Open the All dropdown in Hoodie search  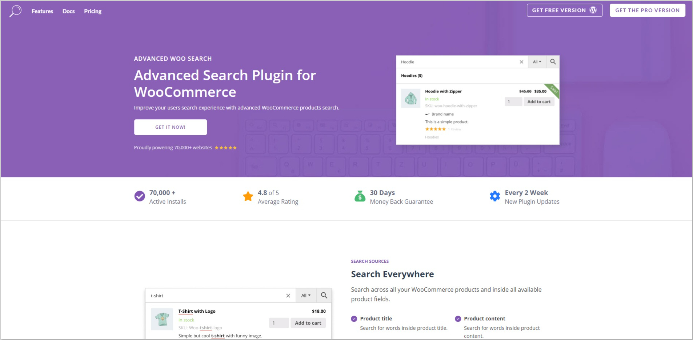537,62
